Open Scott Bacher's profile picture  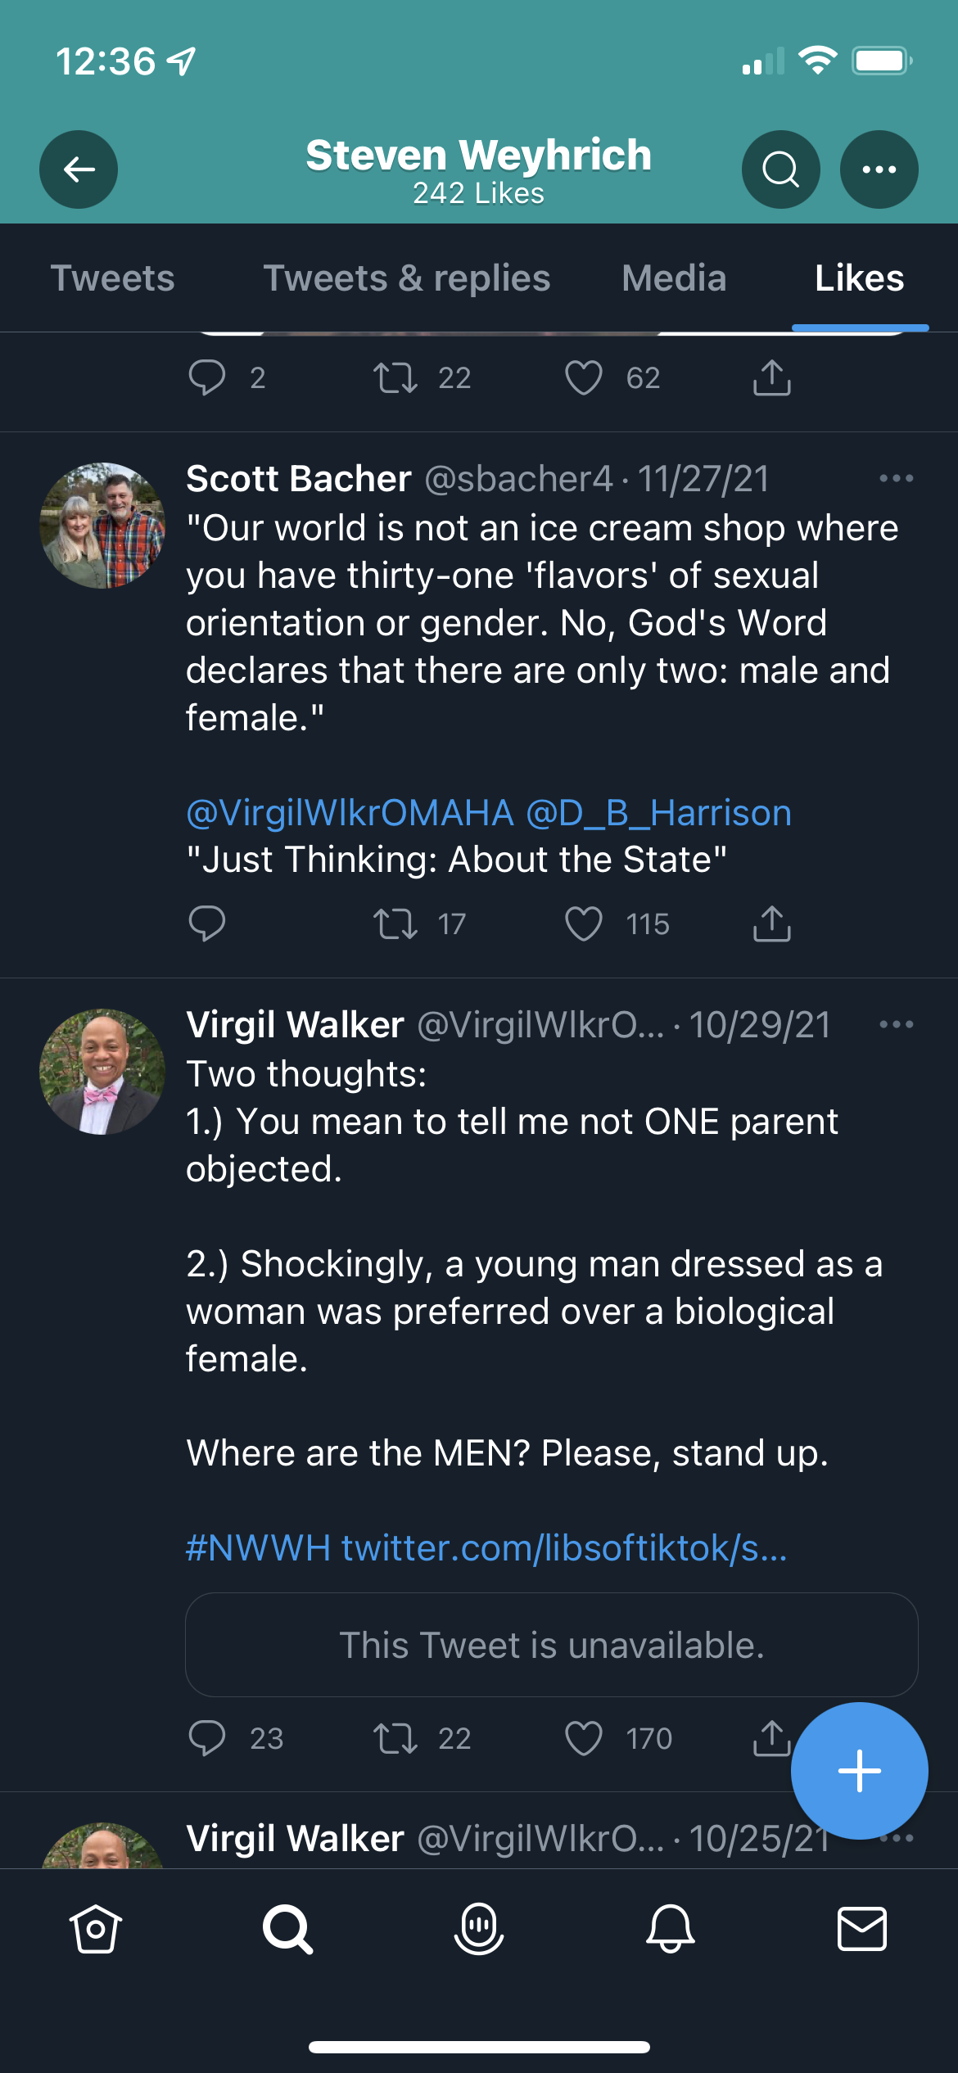pyautogui.click(x=102, y=526)
